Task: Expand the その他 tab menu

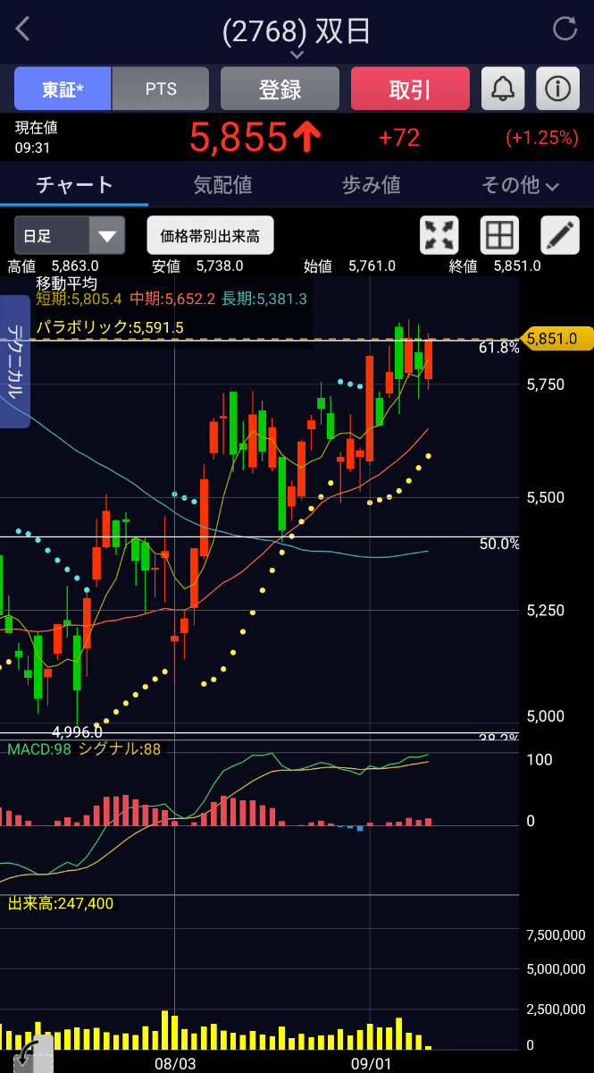Action: click(520, 185)
